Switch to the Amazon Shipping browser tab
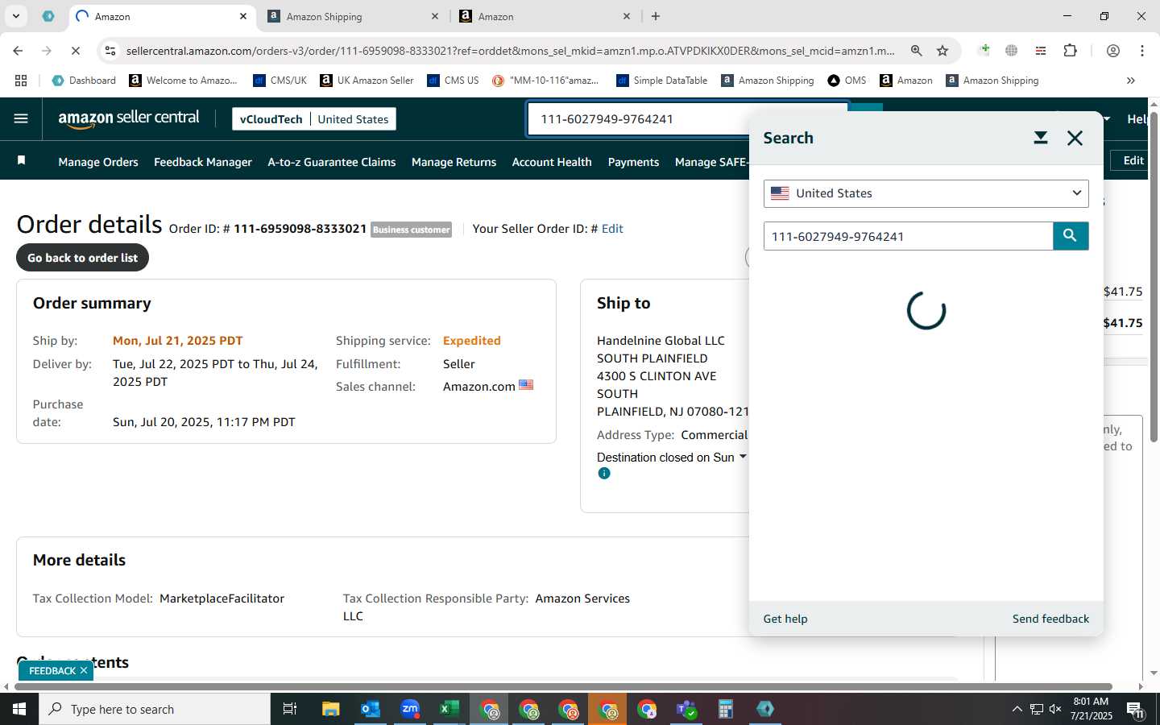The width and height of the screenshot is (1160, 725). pyautogui.click(x=353, y=16)
